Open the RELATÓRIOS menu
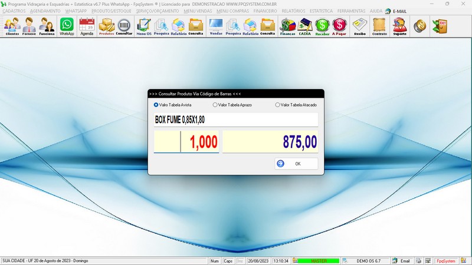 tap(293, 11)
